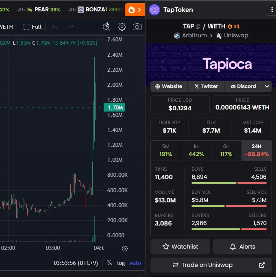The height and width of the screenshot is (277, 276).
Task: Copy TAP token address icon
Action: [198, 26]
